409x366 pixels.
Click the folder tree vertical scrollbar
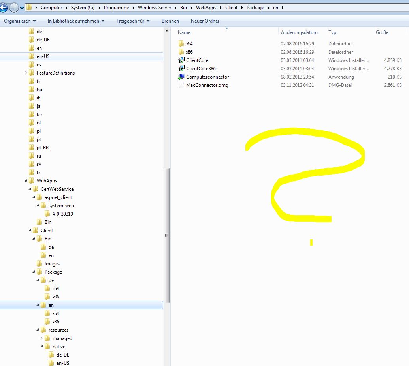point(167,235)
